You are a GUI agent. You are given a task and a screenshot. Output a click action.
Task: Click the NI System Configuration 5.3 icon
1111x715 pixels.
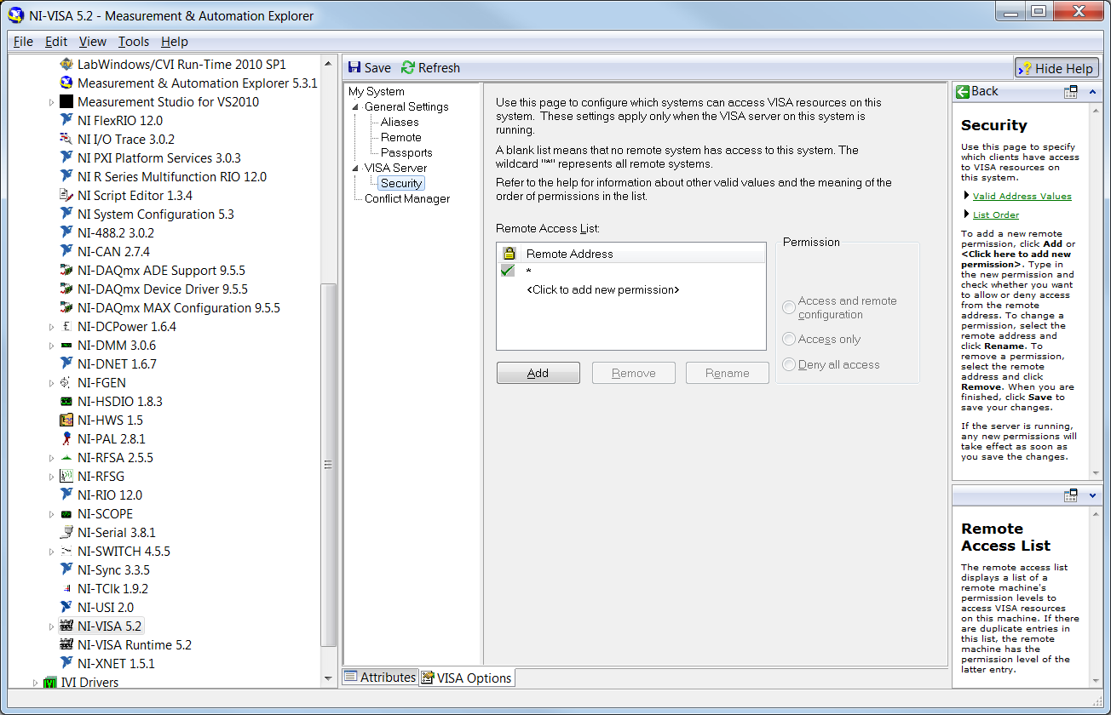66,214
